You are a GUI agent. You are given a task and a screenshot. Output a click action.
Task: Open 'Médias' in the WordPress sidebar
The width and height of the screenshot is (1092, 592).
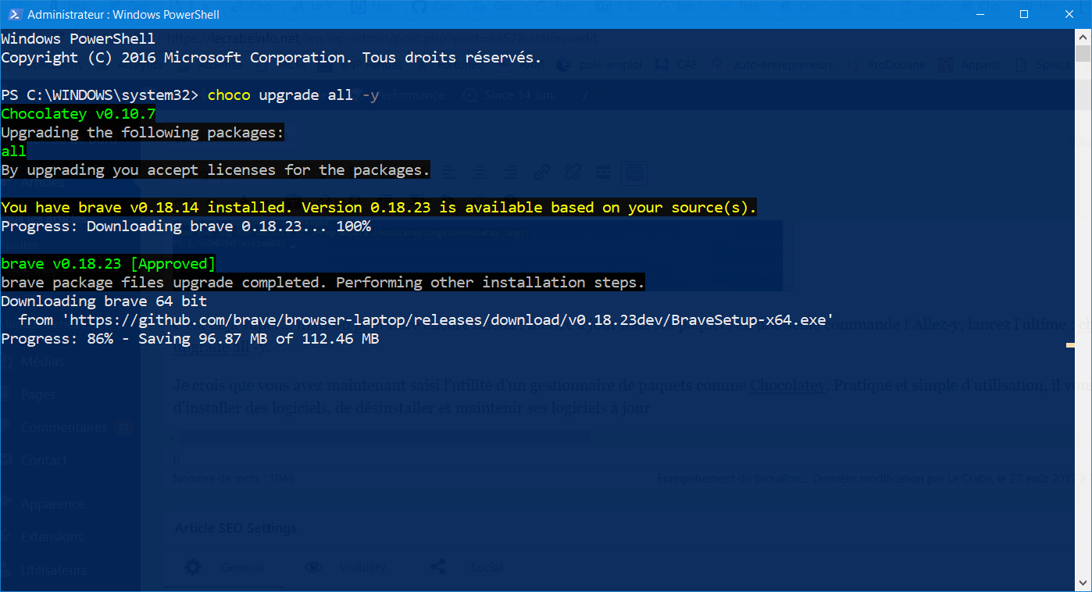(44, 362)
